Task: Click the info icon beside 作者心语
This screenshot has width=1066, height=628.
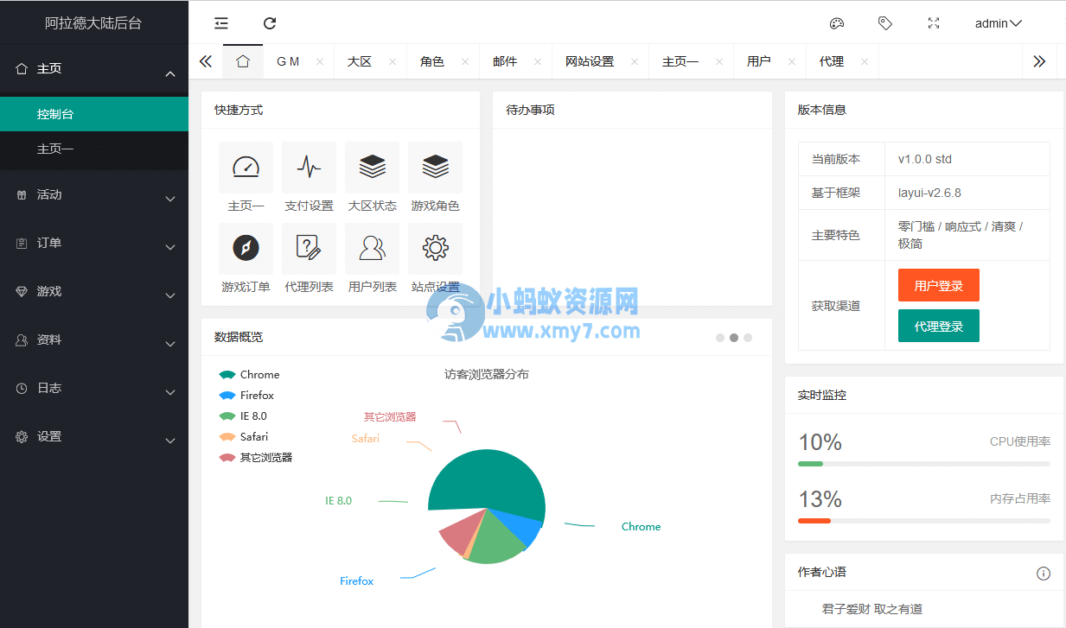Action: pyautogui.click(x=1044, y=574)
